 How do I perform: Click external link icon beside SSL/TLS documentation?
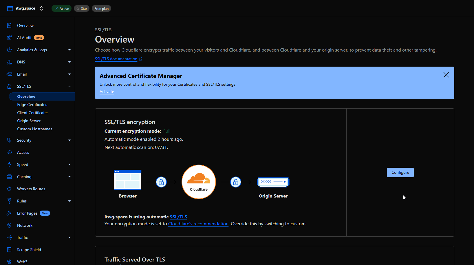[x=141, y=59]
